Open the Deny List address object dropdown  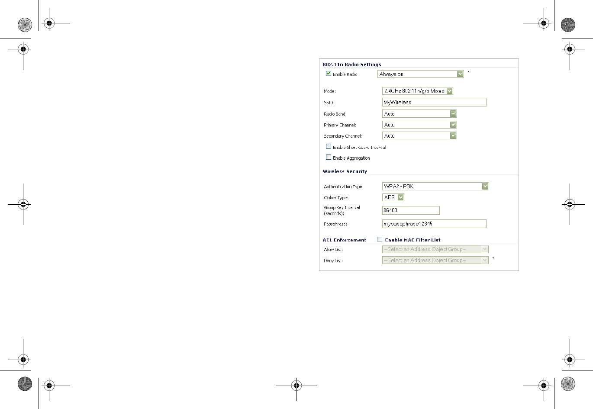[435, 261]
